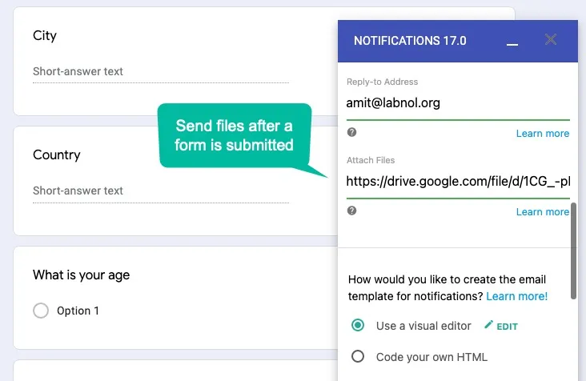Minimize the Notifications 17.0 panel
The height and width of the screenshot is (381, 586).
(512, 44)
